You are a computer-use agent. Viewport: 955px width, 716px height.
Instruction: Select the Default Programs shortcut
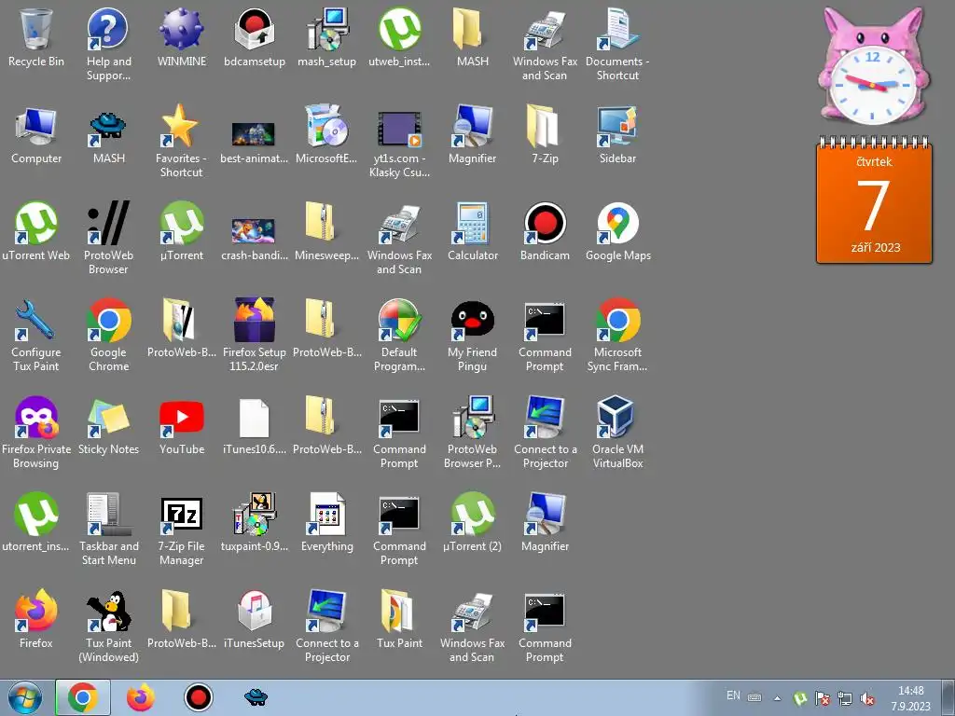pyautogui.click(x=399, y=320)
